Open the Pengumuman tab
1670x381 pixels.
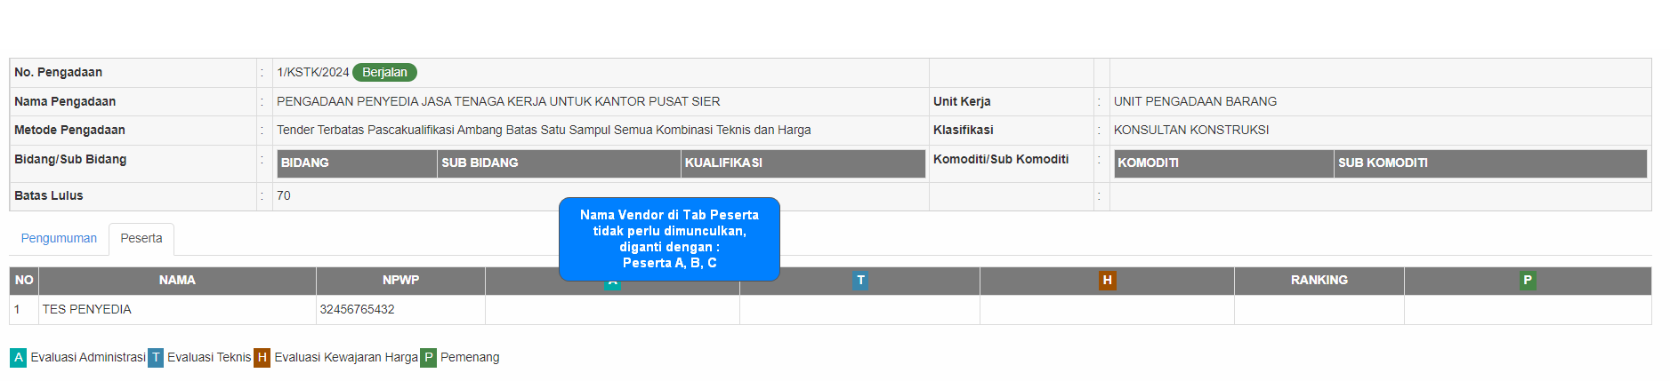59,239
